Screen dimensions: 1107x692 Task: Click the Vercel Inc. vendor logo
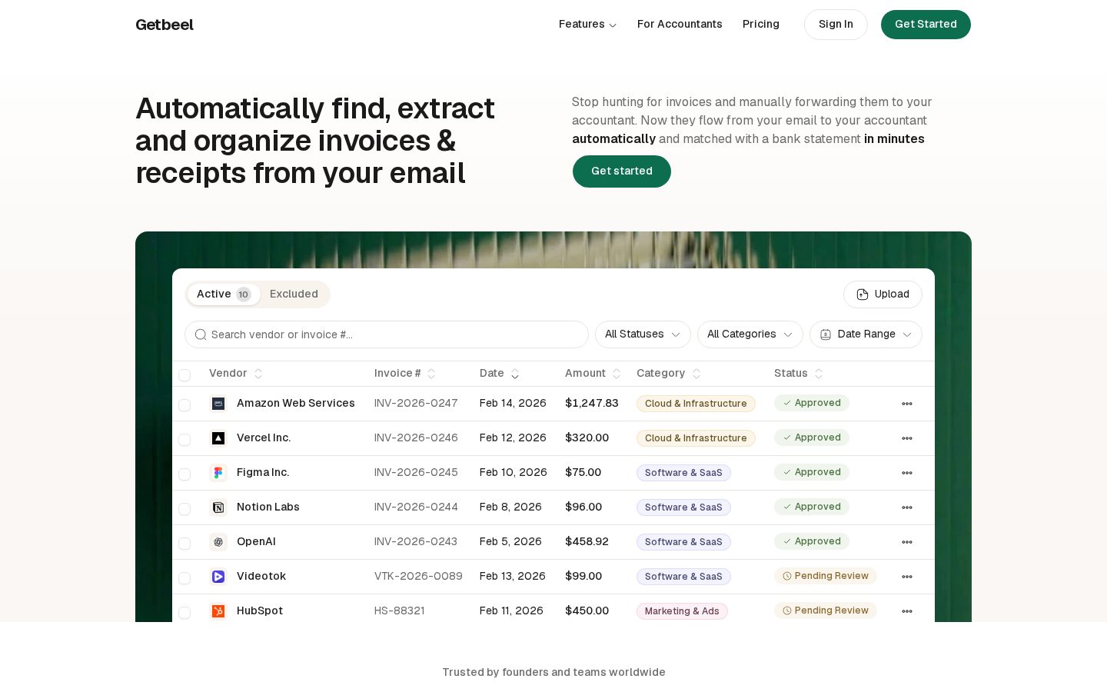218,438
